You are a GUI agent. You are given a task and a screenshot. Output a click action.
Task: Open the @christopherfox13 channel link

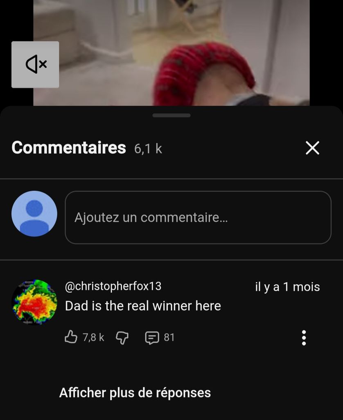coord(113,286)
